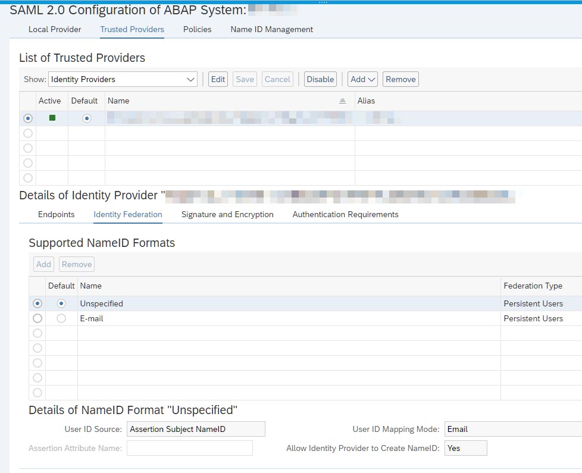This screenshot has width=582, height=473.
Task: Open the Authentication Requirements sub-tab
Action: pos(346,214)
